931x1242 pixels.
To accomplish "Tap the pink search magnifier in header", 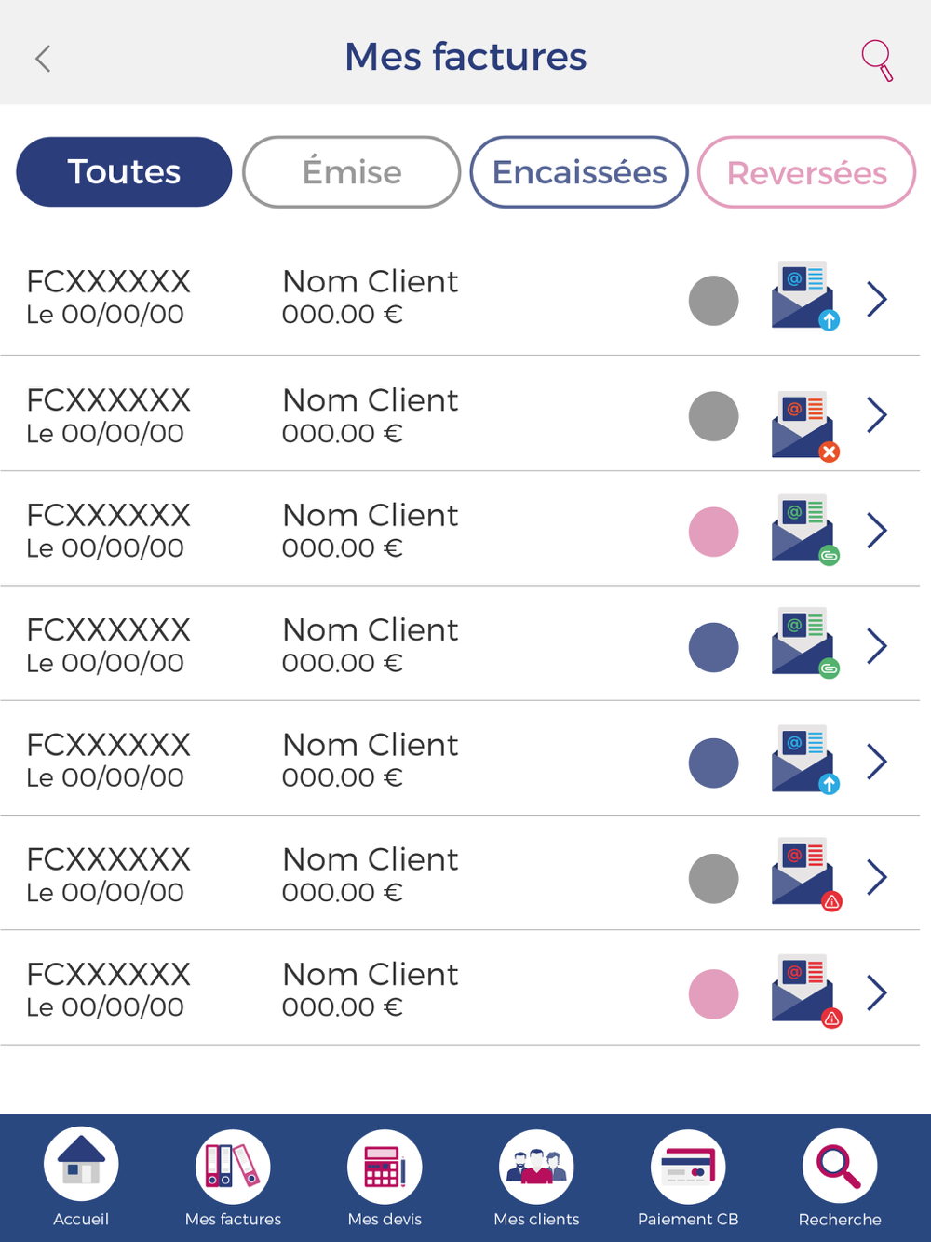I will coord(877,60).
